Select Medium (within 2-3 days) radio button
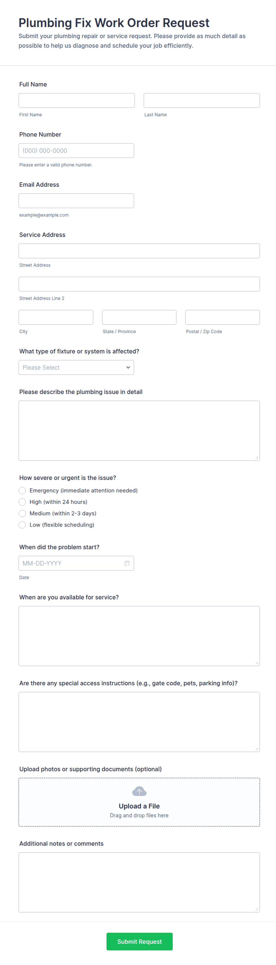The image size is (276, 965). 23,513
